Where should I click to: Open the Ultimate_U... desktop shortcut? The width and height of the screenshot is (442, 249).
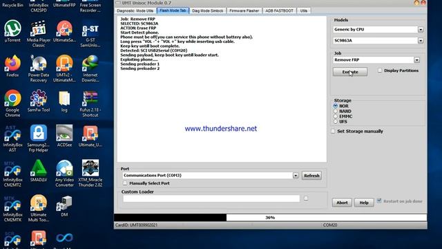[90, 136]
